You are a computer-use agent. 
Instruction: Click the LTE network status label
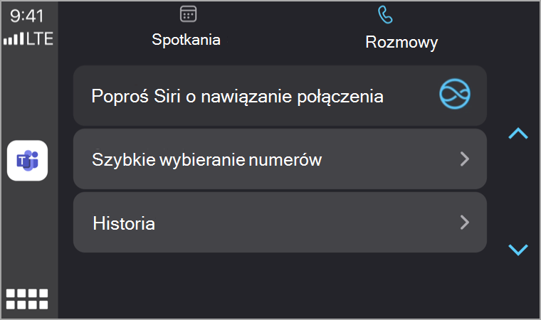pos(40,38)
